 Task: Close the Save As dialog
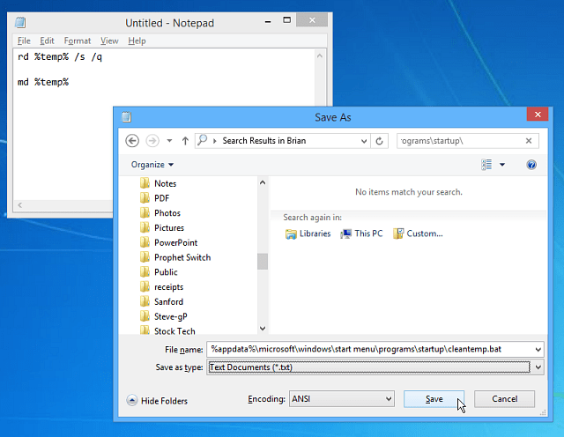pos(538,115)
